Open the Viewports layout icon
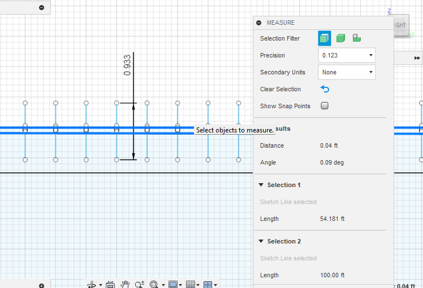The height and width of the screenshot is (288, 423). pyautogui.click(x=208, y=285)
